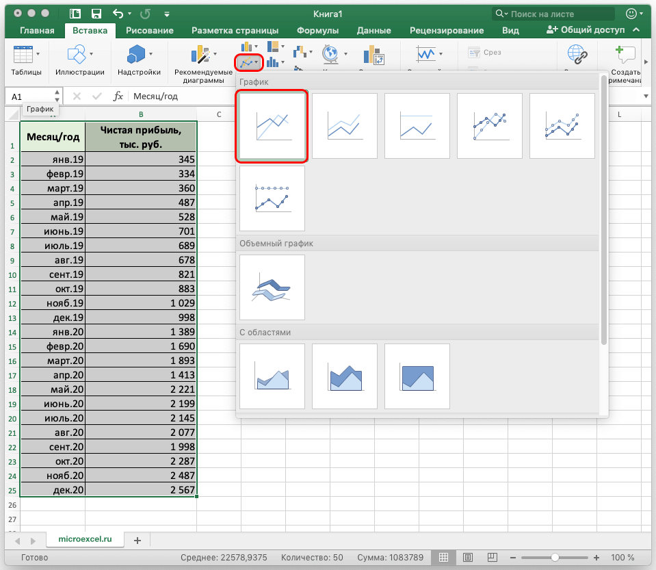Open the Illustrations (Иллюстрации) icon
This screenshot has width=656, height=570.
click(x=77, y=55)
